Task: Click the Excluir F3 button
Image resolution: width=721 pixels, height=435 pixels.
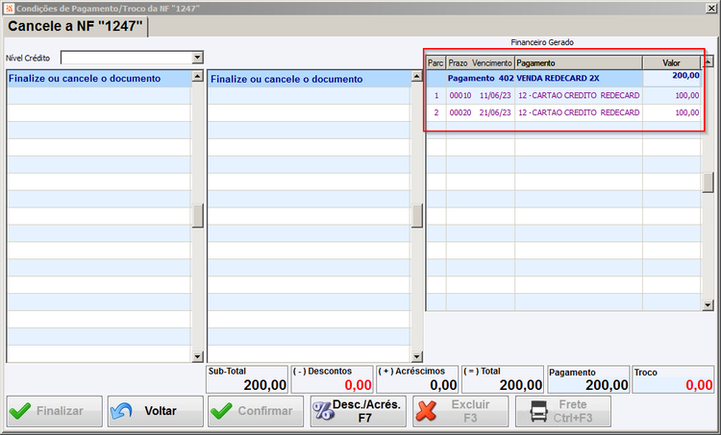Action: coord(460,411)
